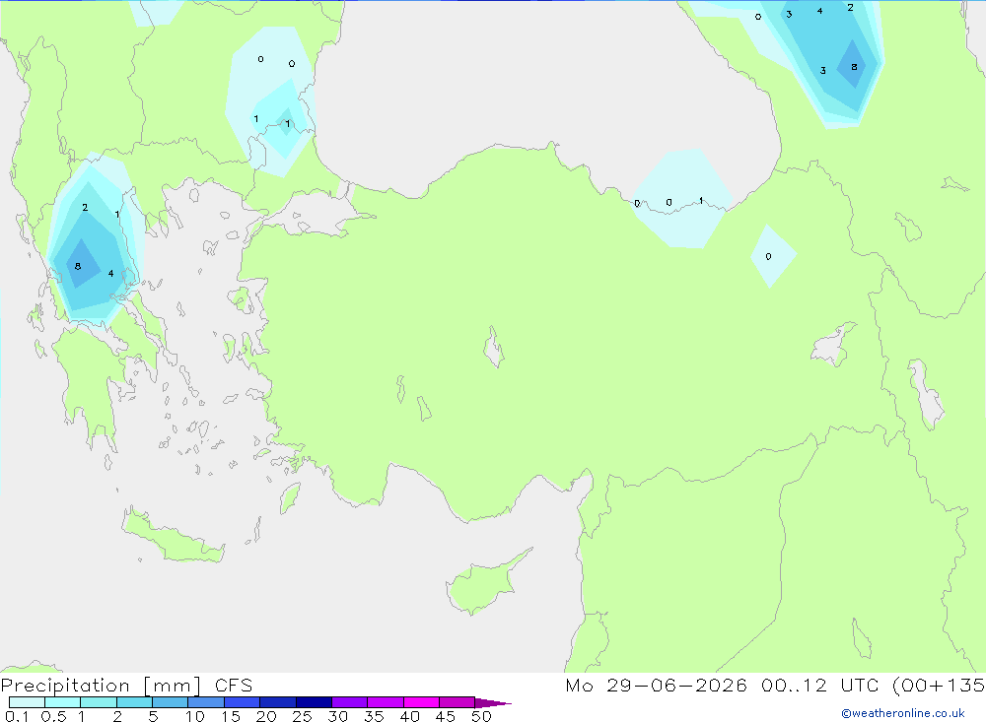Click the legend label '50'
Image resolution: width=986 pixels, height=722 pixels.
481,716
